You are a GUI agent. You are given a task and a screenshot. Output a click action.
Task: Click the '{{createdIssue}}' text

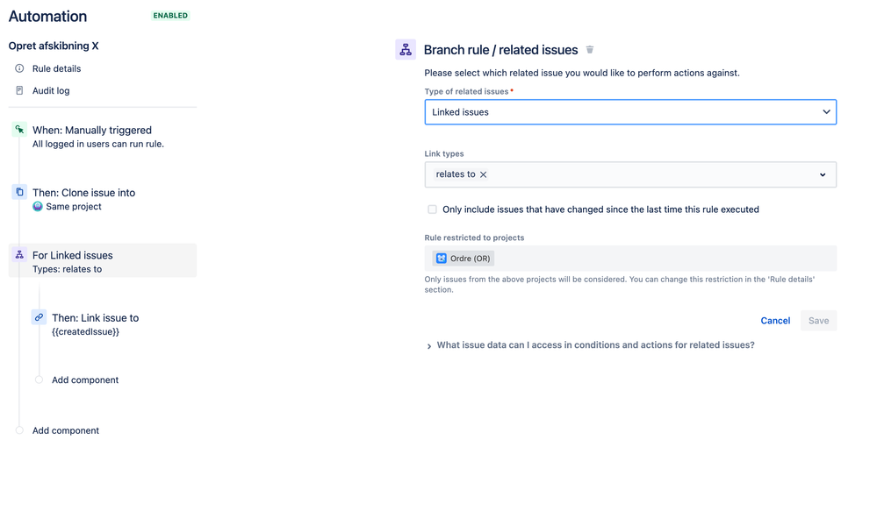click(x=85, y=332)
